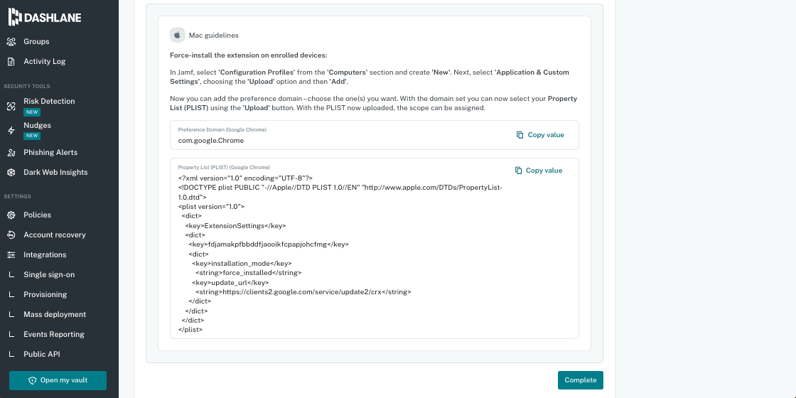
Task: Click the Account recovery icon
Action: (x=11, y=235)
